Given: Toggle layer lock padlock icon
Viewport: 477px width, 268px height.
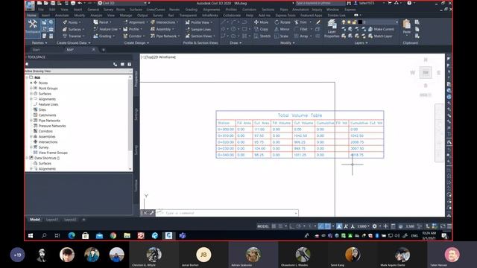Looking at the screenshot, I should tap(355, 22).
